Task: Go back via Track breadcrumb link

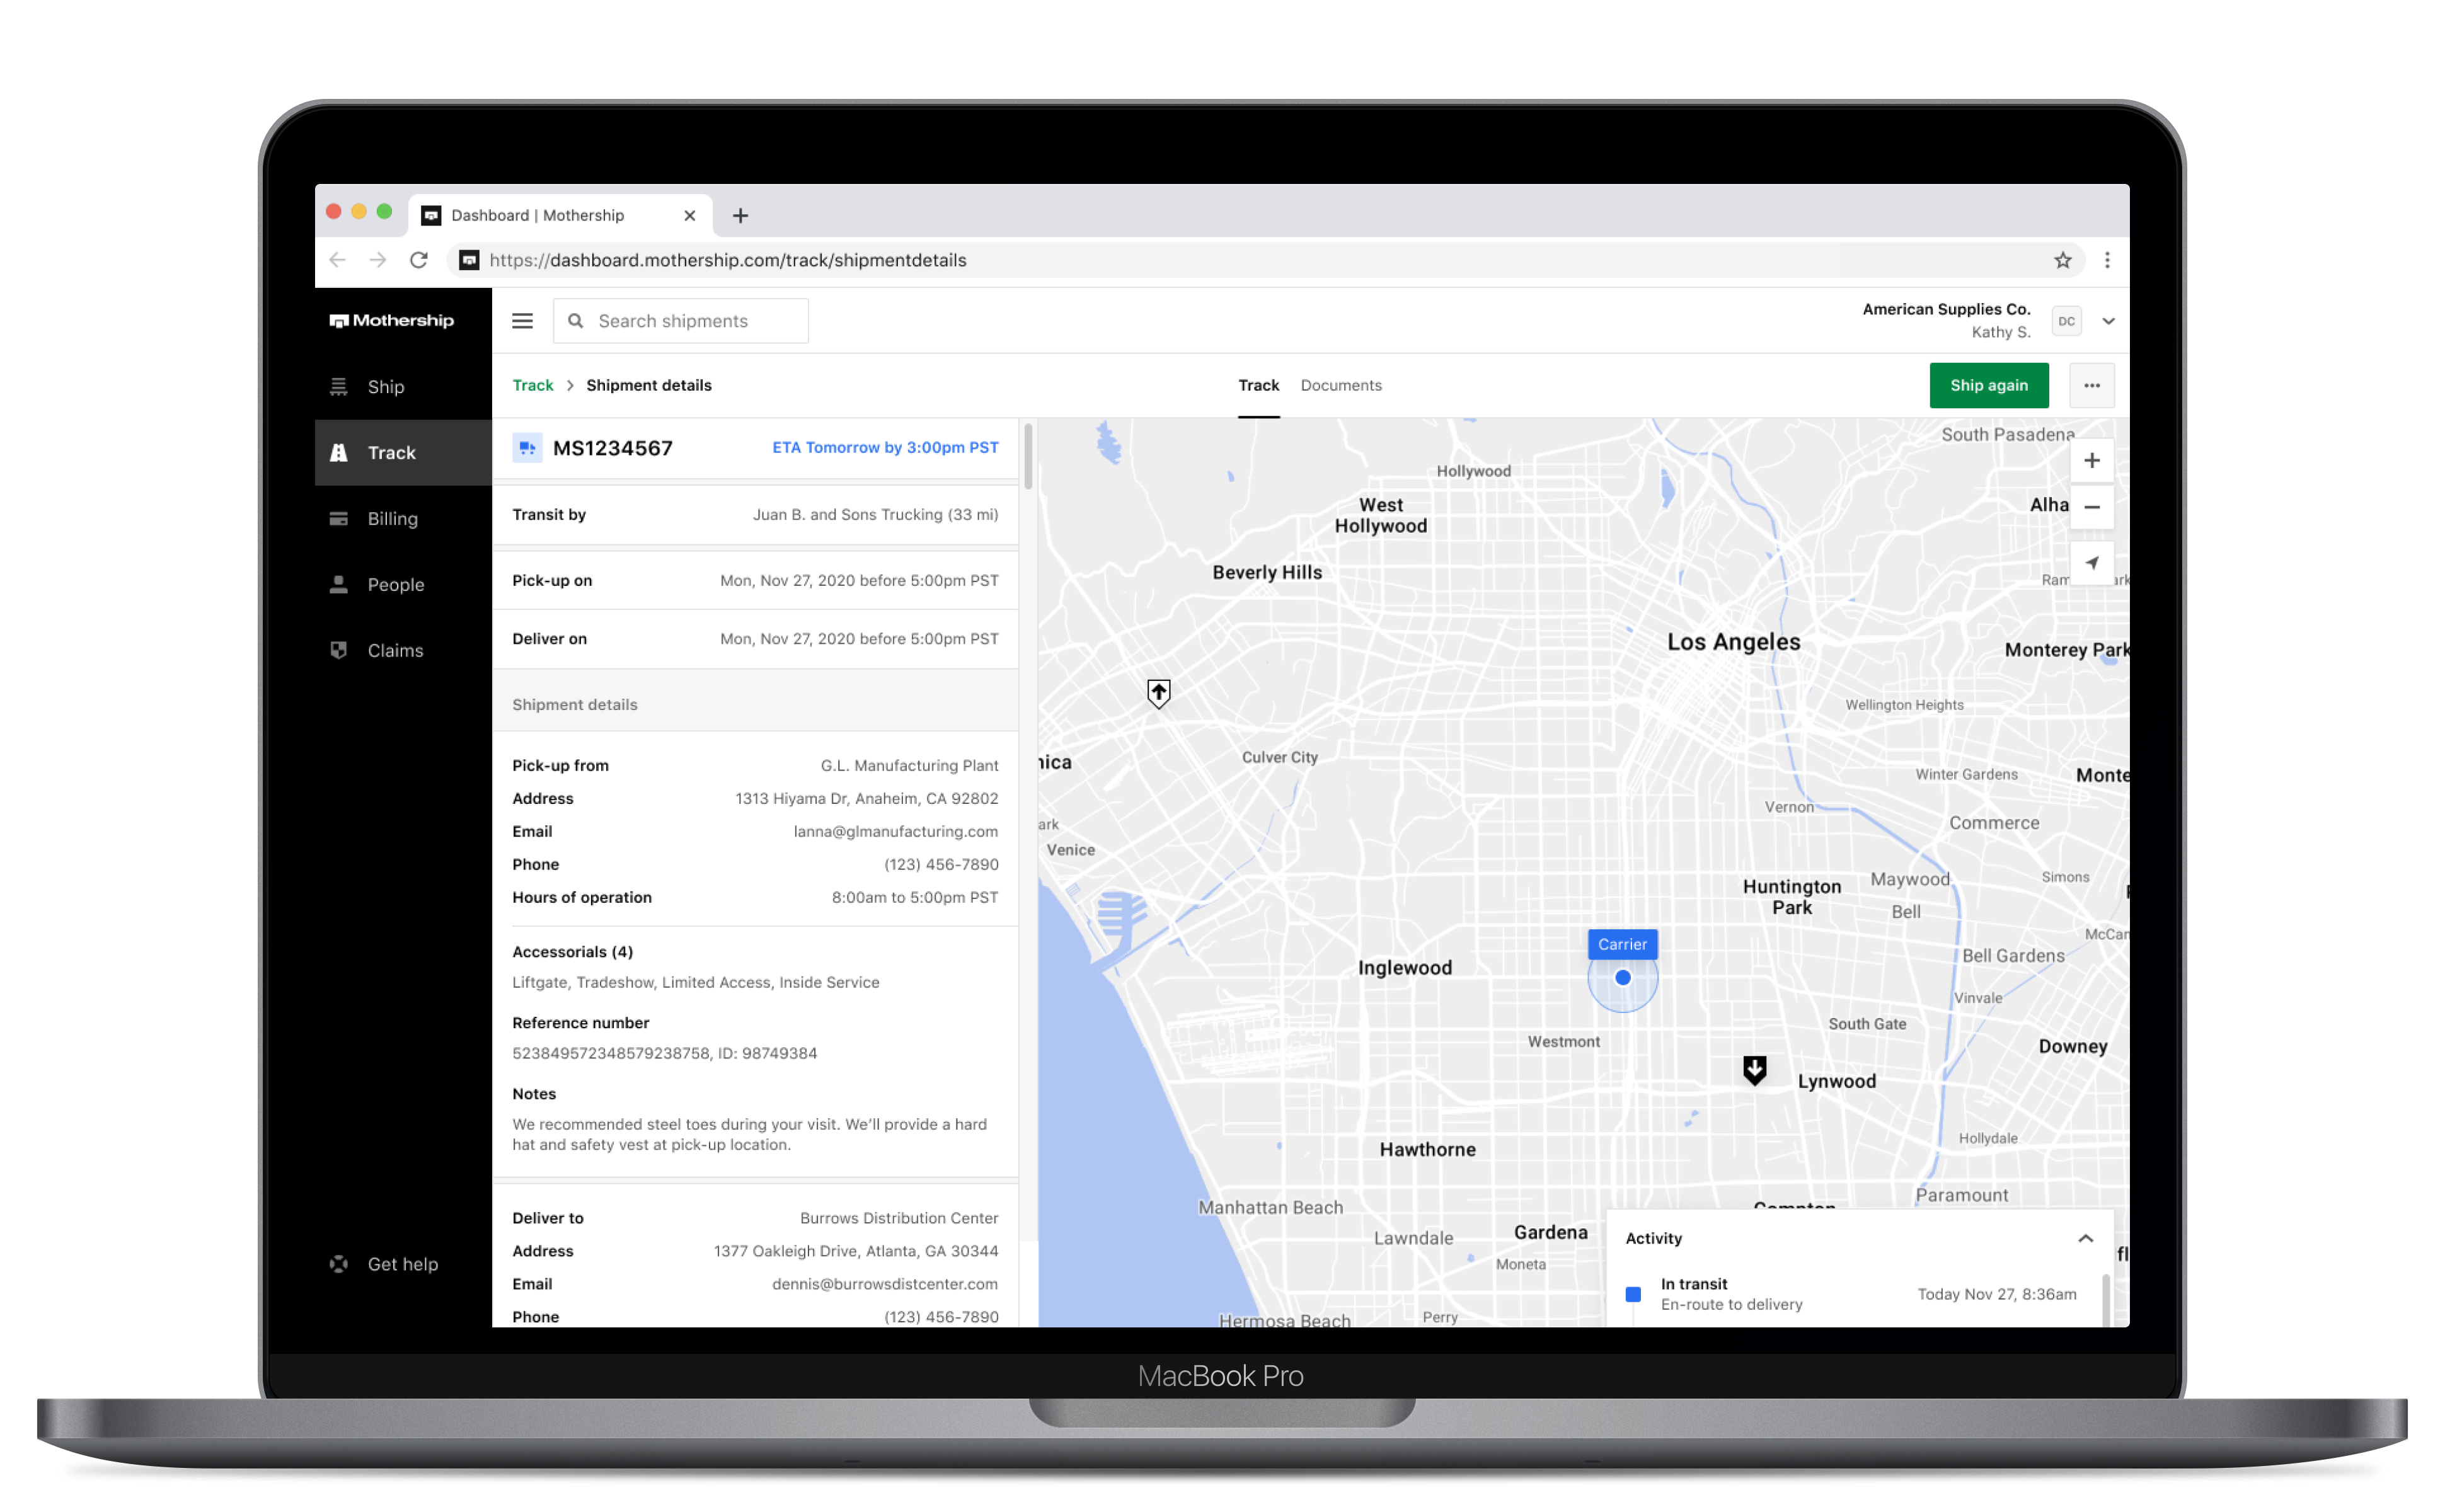Action: (532, 386)
